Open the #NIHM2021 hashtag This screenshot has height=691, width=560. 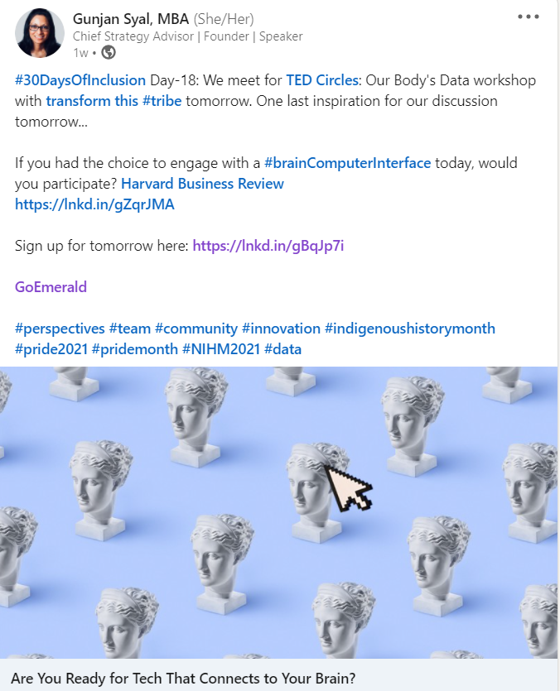click(221, 349)
